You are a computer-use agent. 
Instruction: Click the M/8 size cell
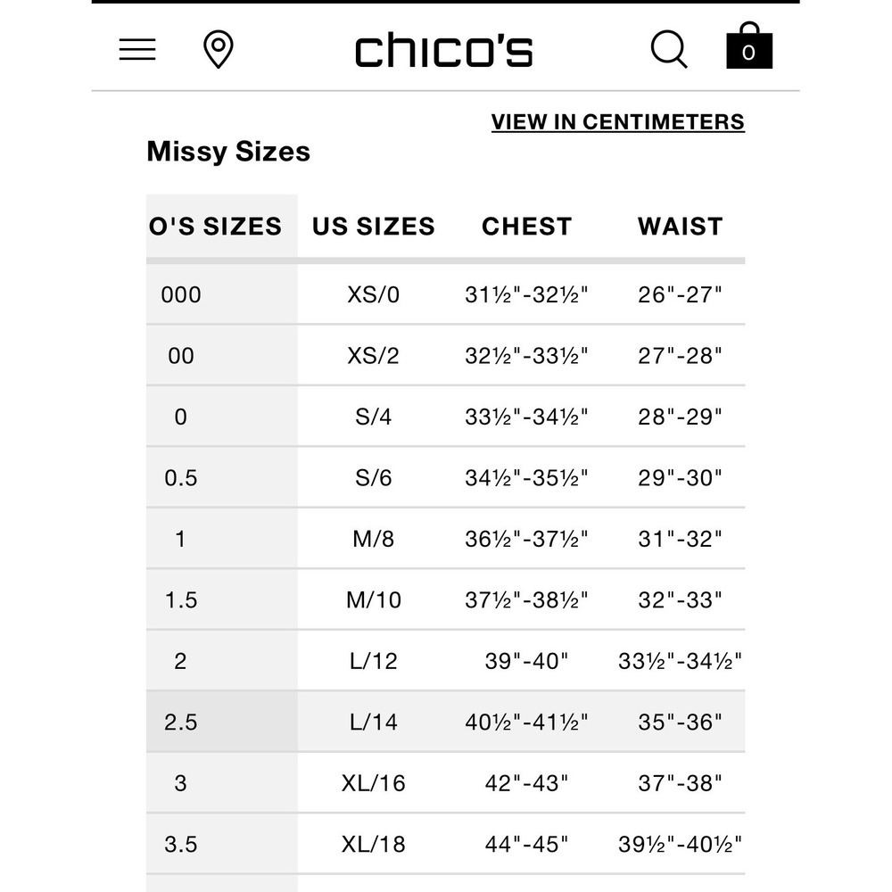pos(373,539)
